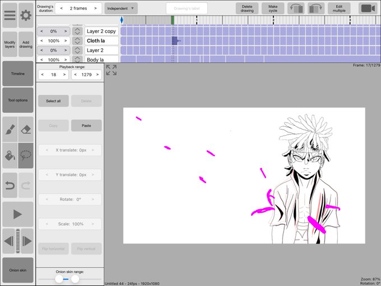Open the video camera export icon
The width and height of the screenshot is (381, 286).
tap(368, 8)
